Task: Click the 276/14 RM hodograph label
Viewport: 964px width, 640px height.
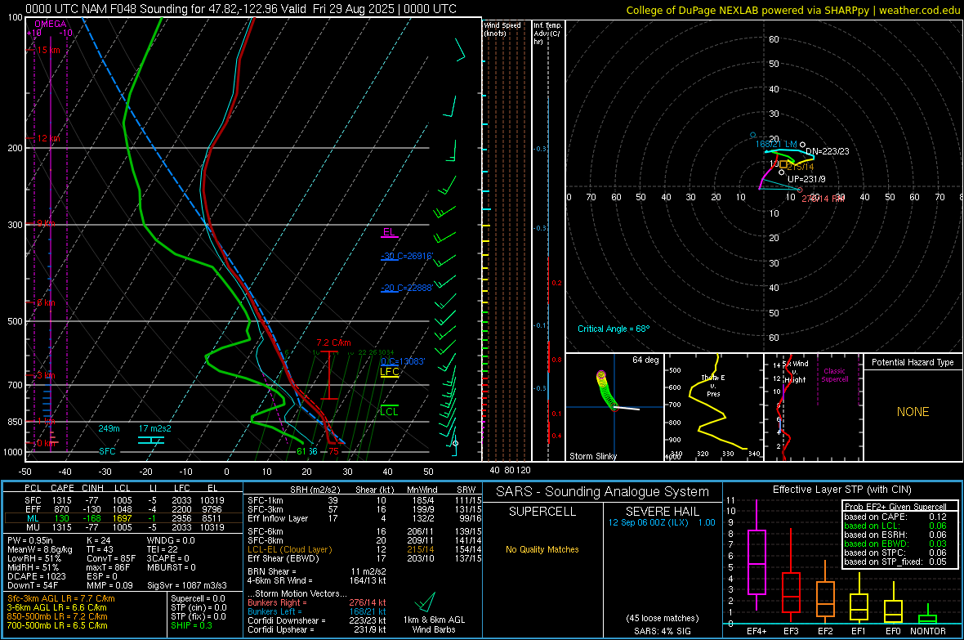Action: coord(823,198)
